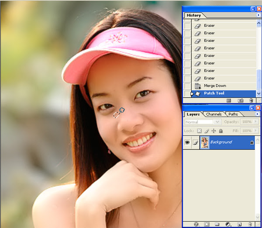Create a new layer in Layers panel
Viewport: 262px width, 228px height.
239,224
